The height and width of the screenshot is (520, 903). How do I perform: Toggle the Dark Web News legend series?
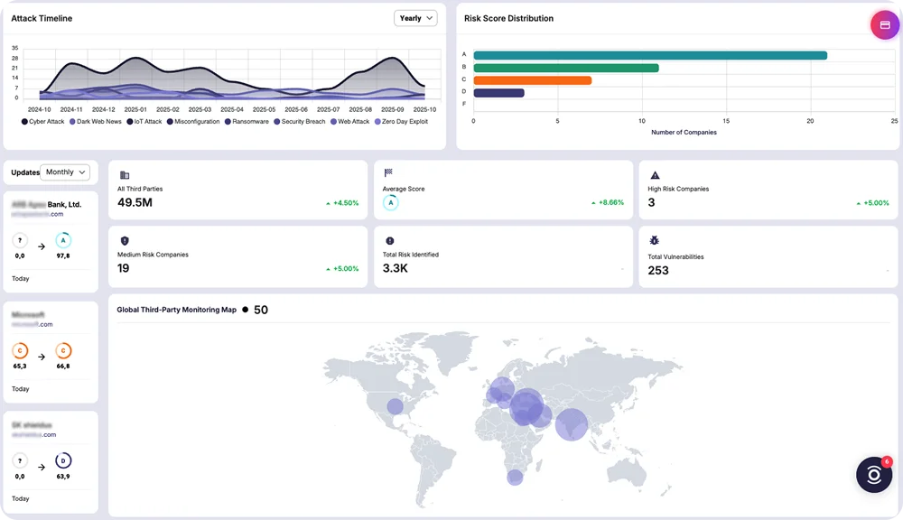96,122
